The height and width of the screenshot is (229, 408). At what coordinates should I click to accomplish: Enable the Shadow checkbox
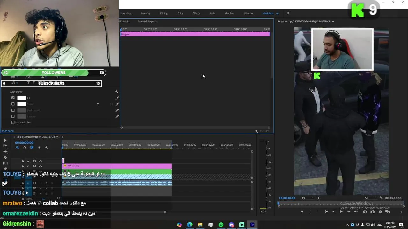click(13, 116)
